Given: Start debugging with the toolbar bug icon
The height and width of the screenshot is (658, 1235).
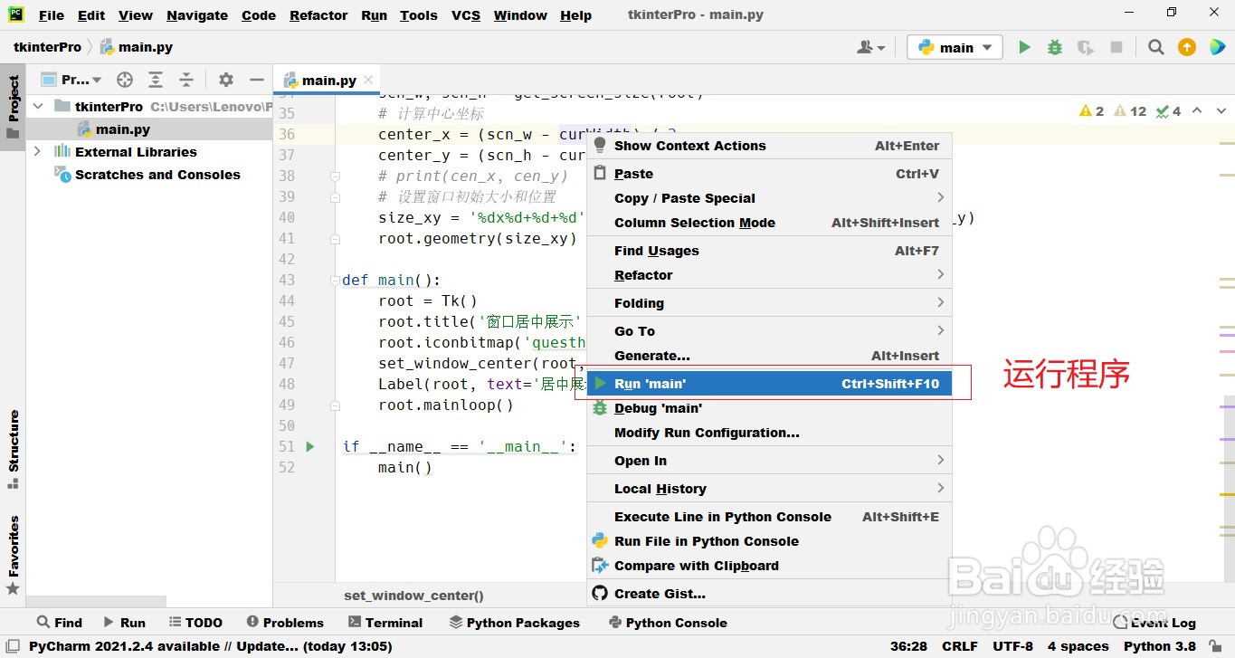Looking at the screenshot, I should pos(1055,47).
